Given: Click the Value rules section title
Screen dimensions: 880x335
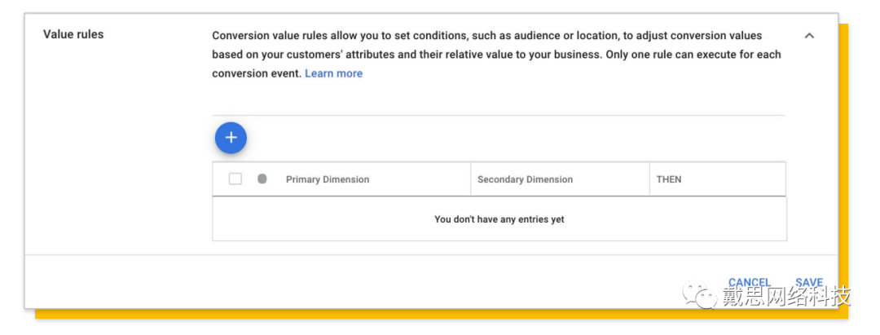Looking at the screenshot, I should coord(73,35).
